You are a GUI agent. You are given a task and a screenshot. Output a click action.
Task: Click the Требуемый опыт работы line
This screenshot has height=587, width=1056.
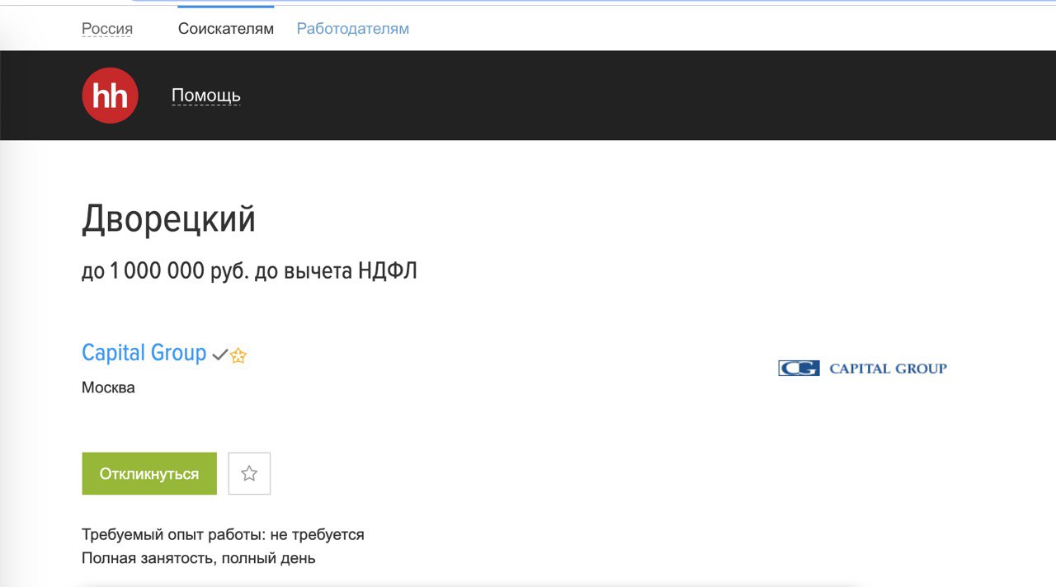click(223, 534)
